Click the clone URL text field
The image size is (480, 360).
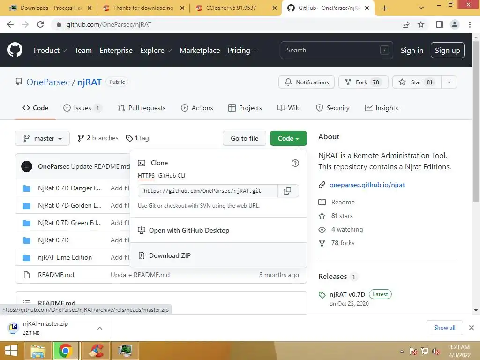tap(208, 191)
